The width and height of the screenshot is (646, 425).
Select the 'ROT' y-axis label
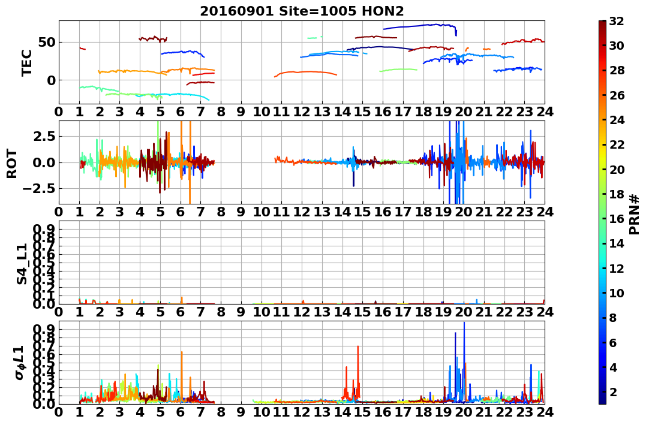(13, 164)
